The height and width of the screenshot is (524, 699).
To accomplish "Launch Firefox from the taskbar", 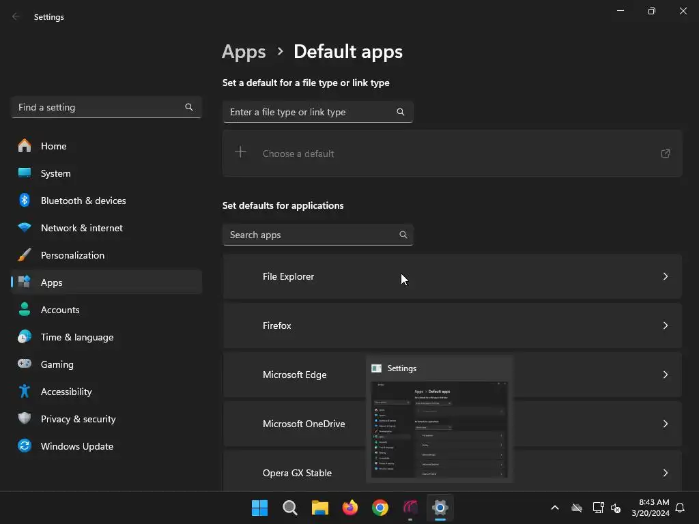I will click(x=350, y=508).
